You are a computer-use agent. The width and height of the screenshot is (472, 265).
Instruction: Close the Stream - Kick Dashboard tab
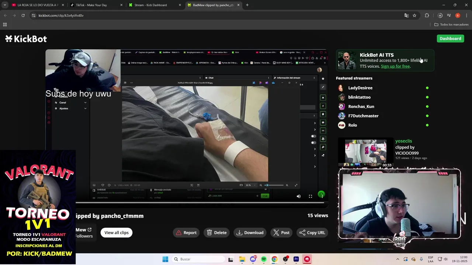(180, 5)
